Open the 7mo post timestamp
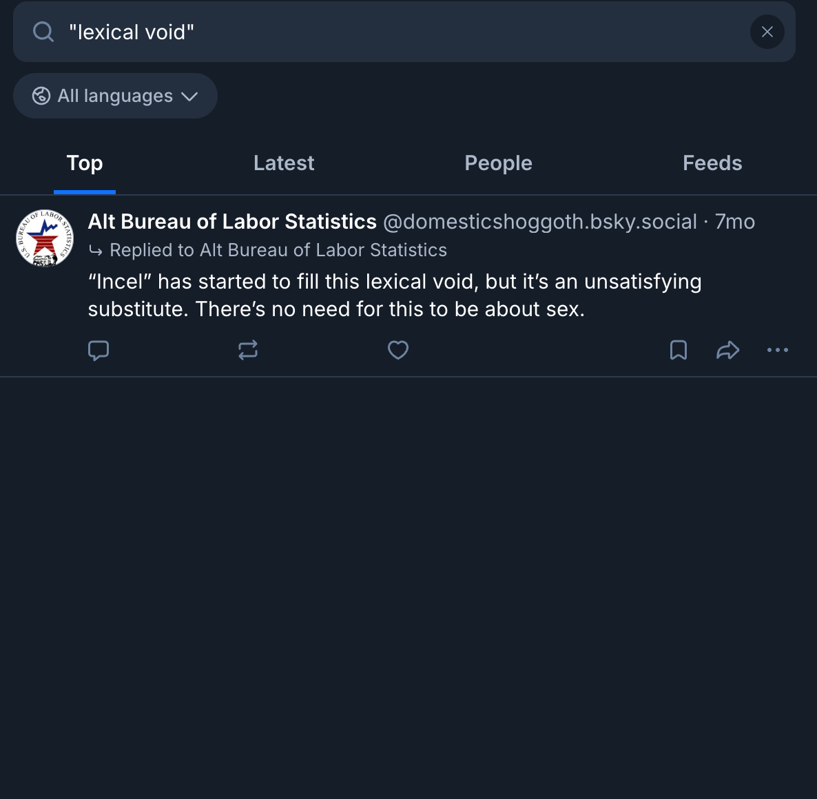Image resolution: width=817 pixels, height=799 pixels. click(x=735, y=222)
